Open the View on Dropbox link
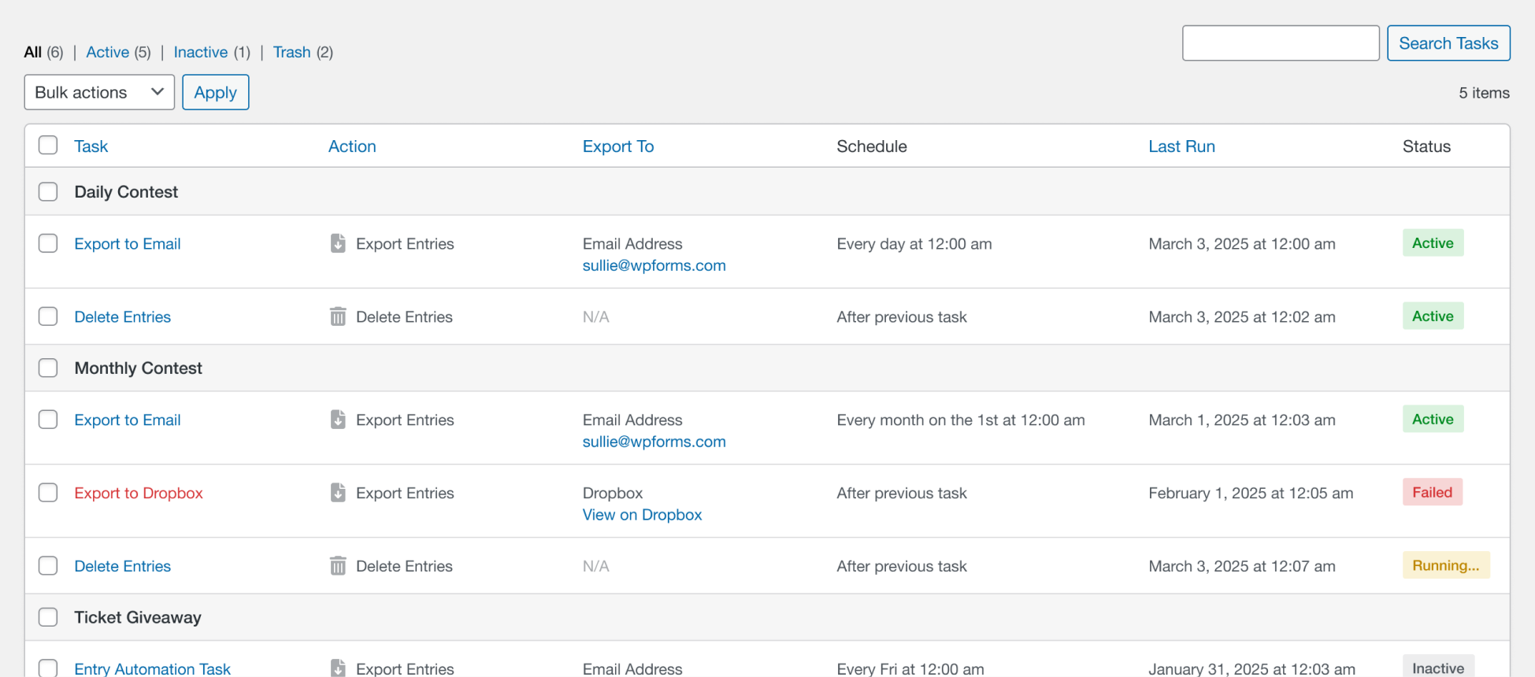Image resolution: width=1535 pixels, height=677 pixels. (642, 515)
